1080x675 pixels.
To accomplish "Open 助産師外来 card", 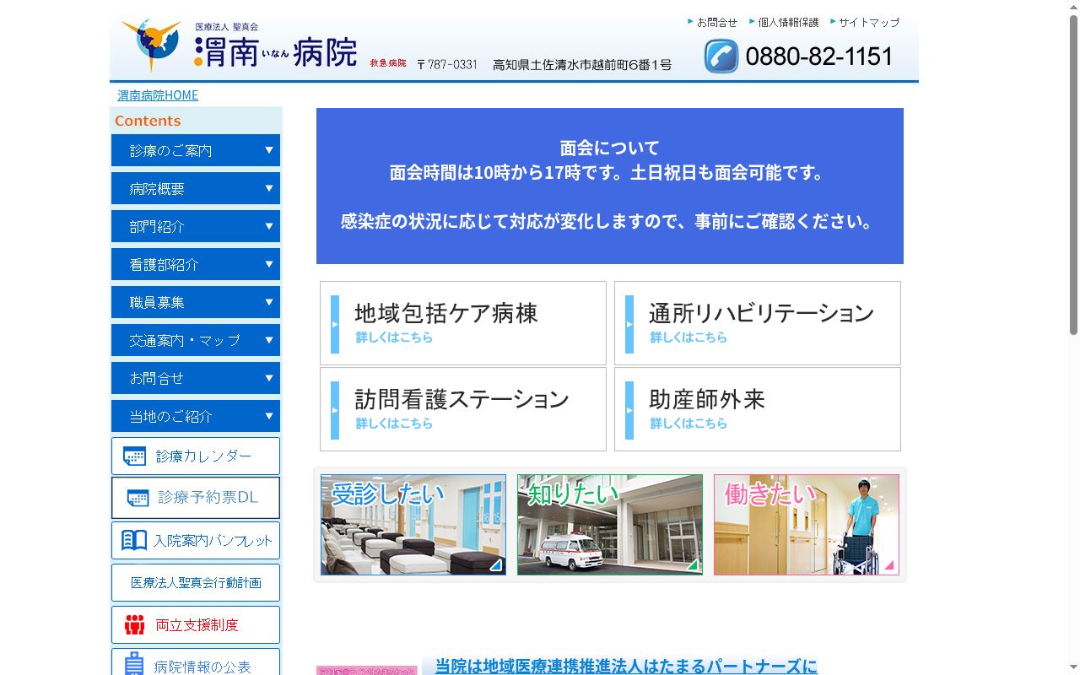I will [758, 409].
